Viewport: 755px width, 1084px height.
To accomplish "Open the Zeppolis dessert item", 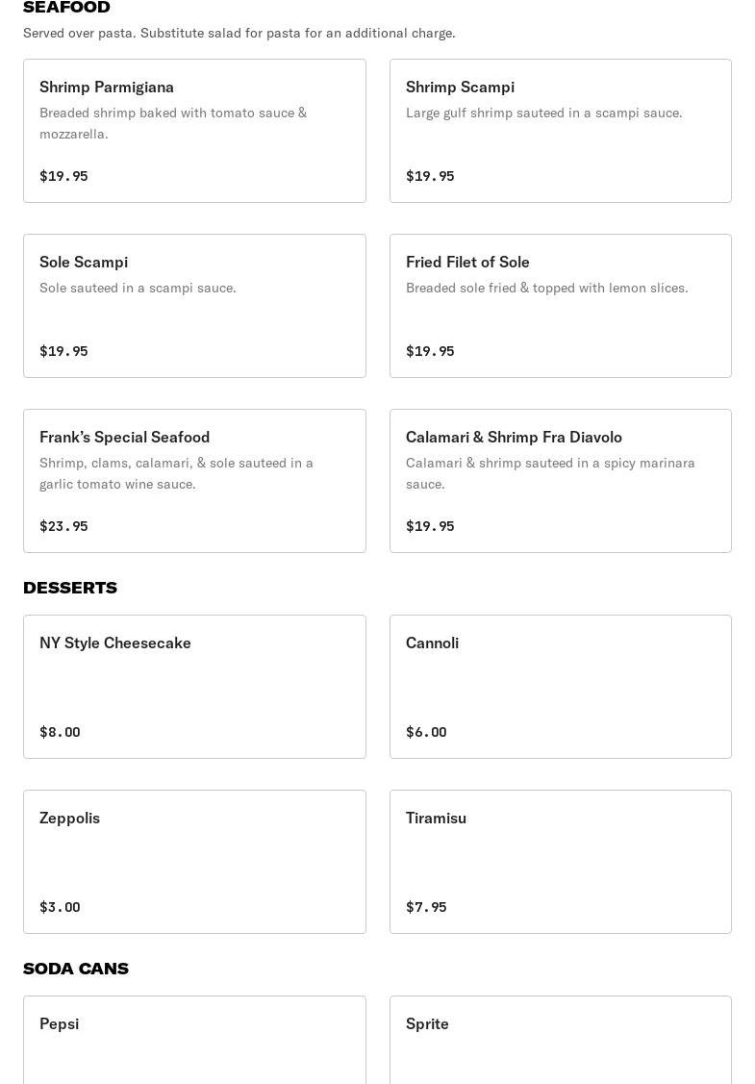I will pos(194,862).
